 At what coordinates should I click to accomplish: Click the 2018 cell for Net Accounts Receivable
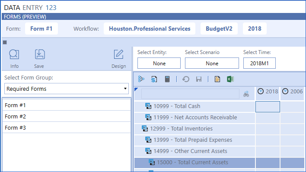(x=268, y=118)
